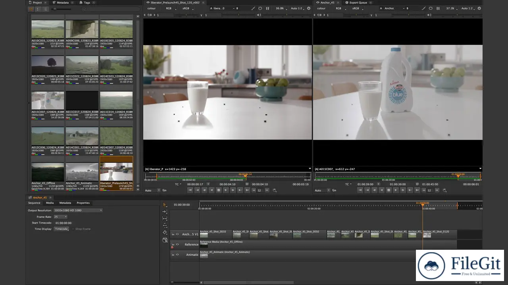Open the 36.9% zoom level dropdown
508x285 pixels.
[281, 8]
